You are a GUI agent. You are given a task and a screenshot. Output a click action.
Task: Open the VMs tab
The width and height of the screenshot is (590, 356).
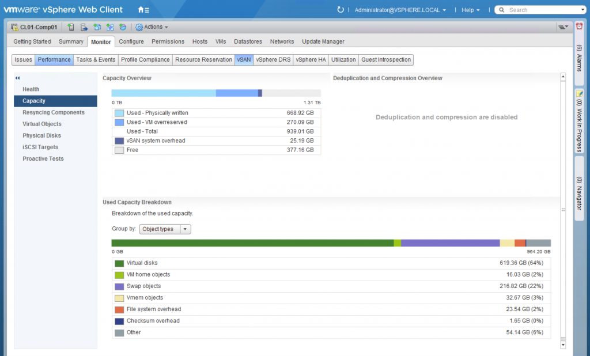[x=221, y=41]
